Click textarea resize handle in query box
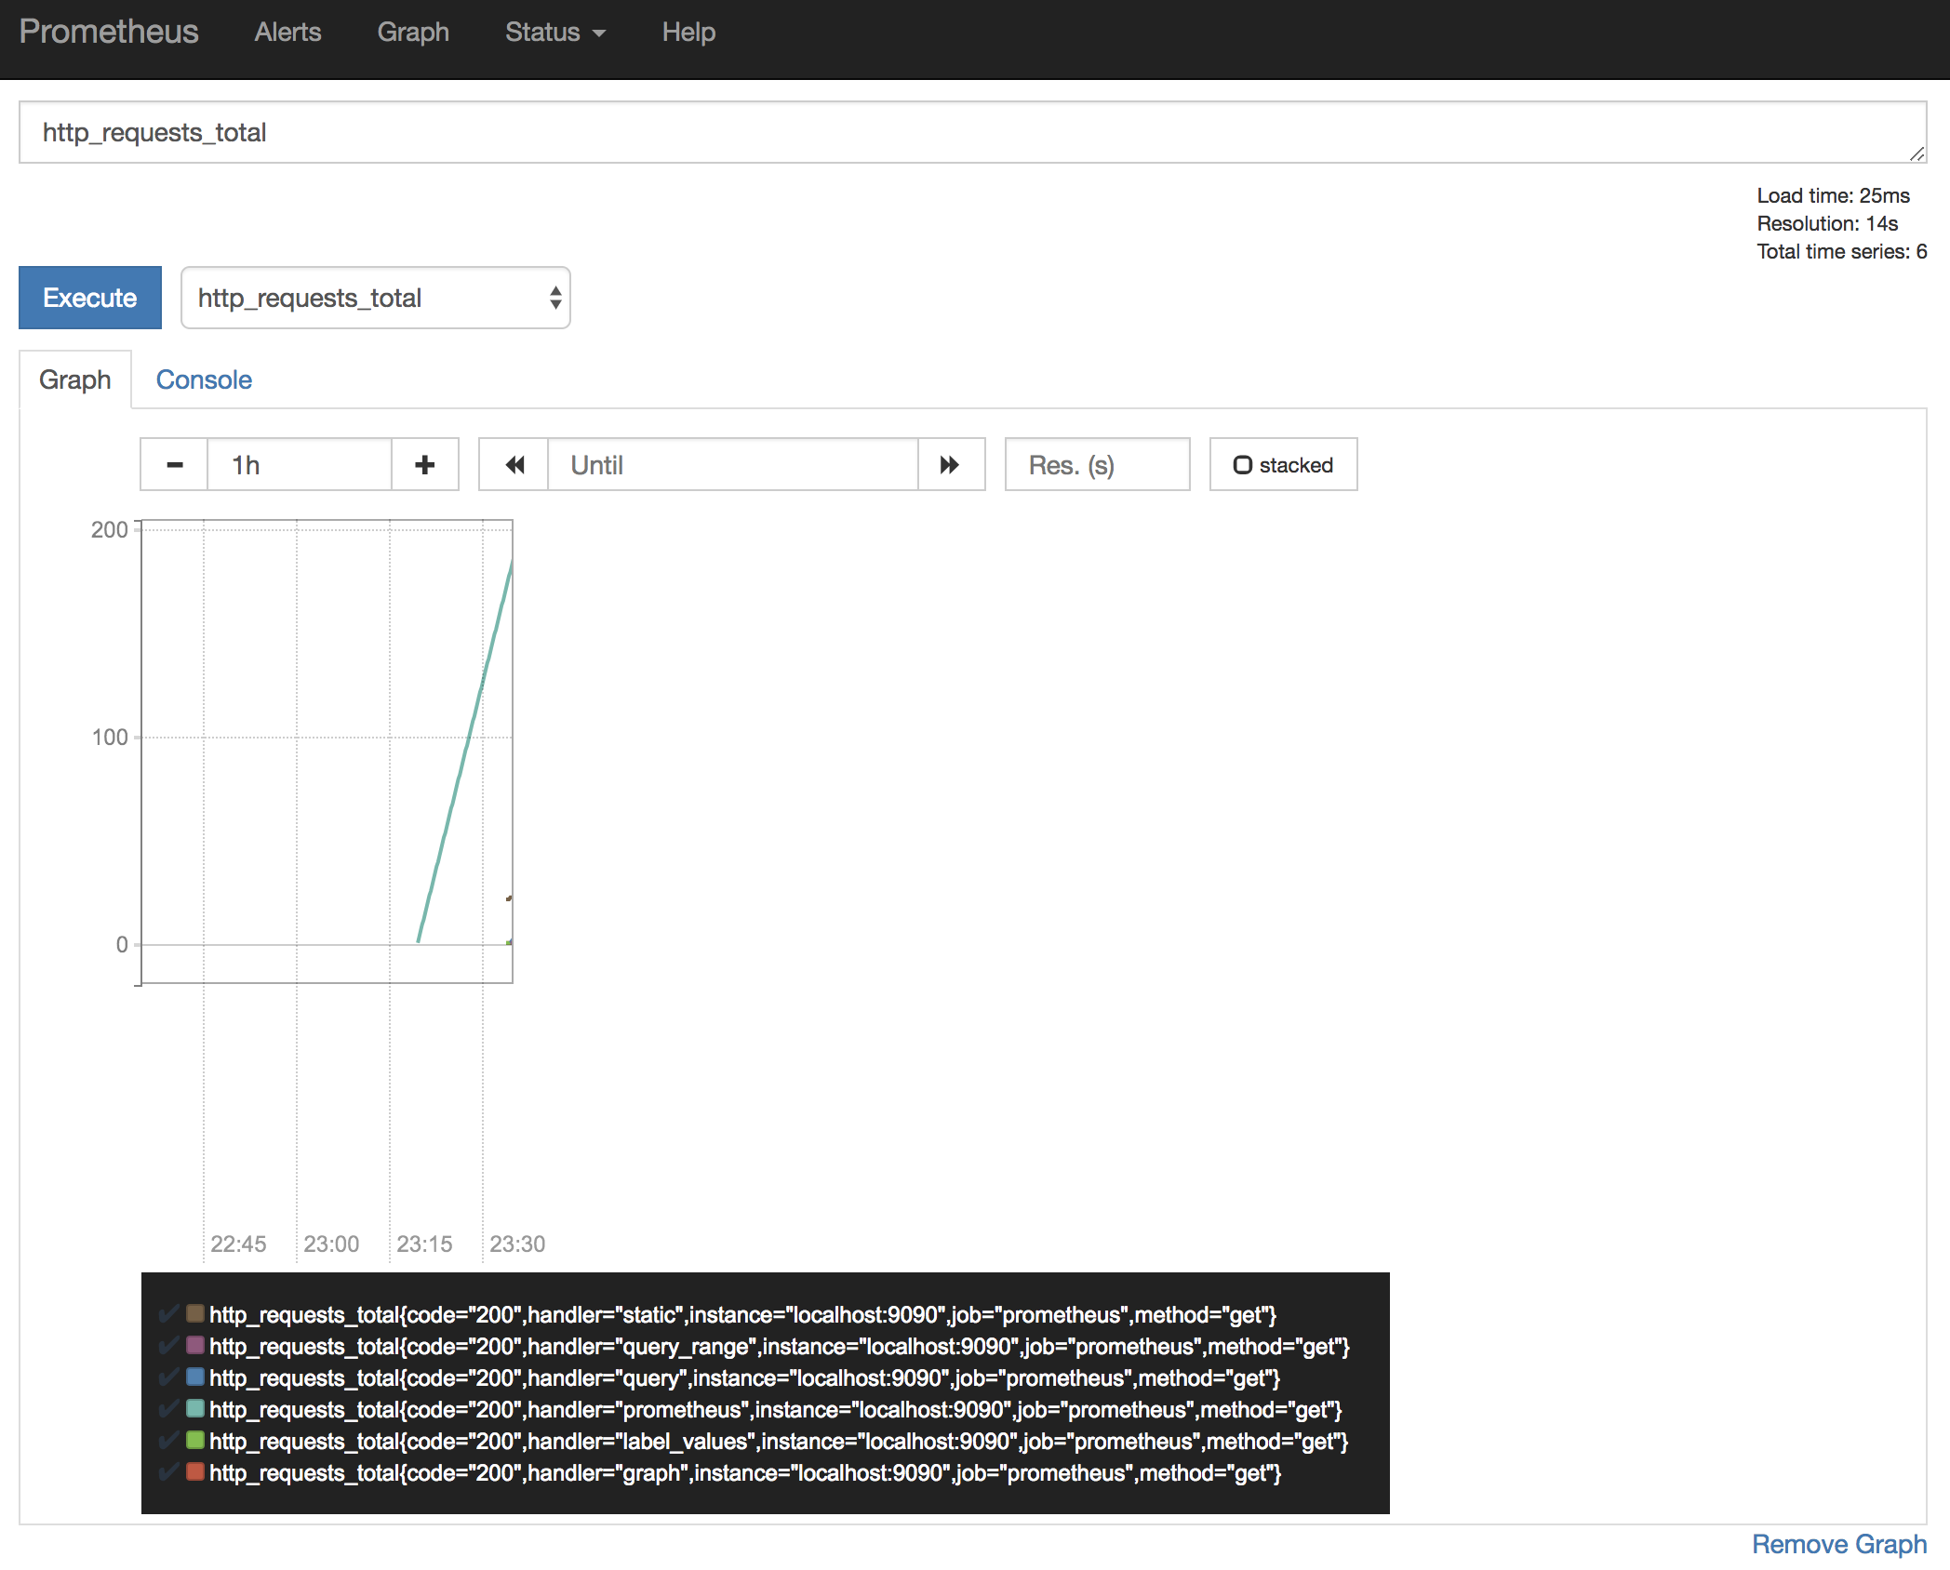 click(x=1917, y=154)
